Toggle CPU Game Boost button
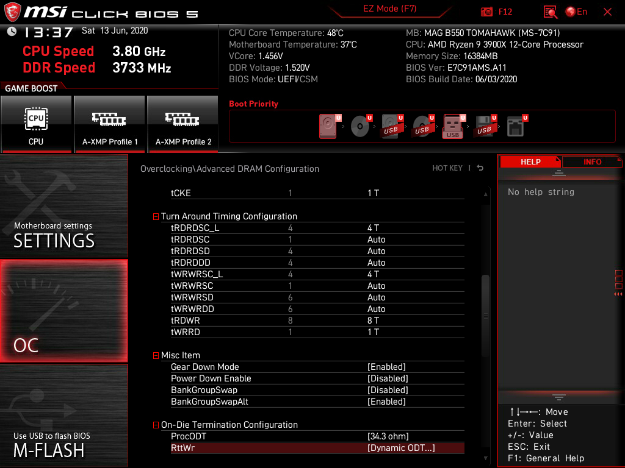 [36, 124]
